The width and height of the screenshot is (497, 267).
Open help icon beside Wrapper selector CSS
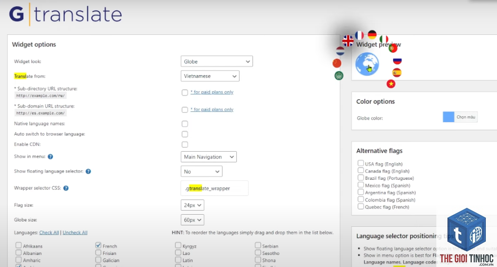coord(66,188)
